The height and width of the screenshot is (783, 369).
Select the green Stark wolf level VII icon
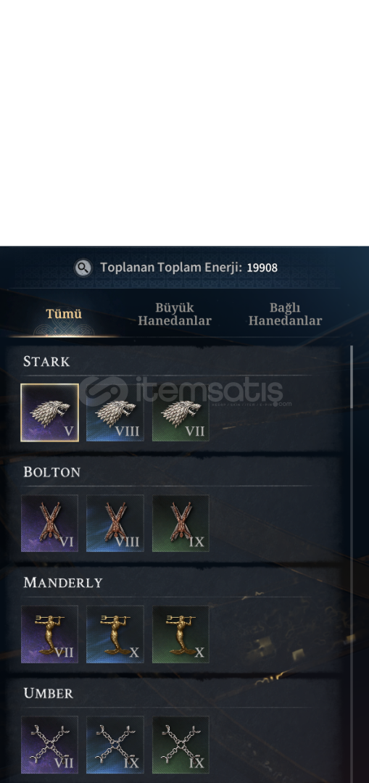pyautogui.click(x=181, y=413)
